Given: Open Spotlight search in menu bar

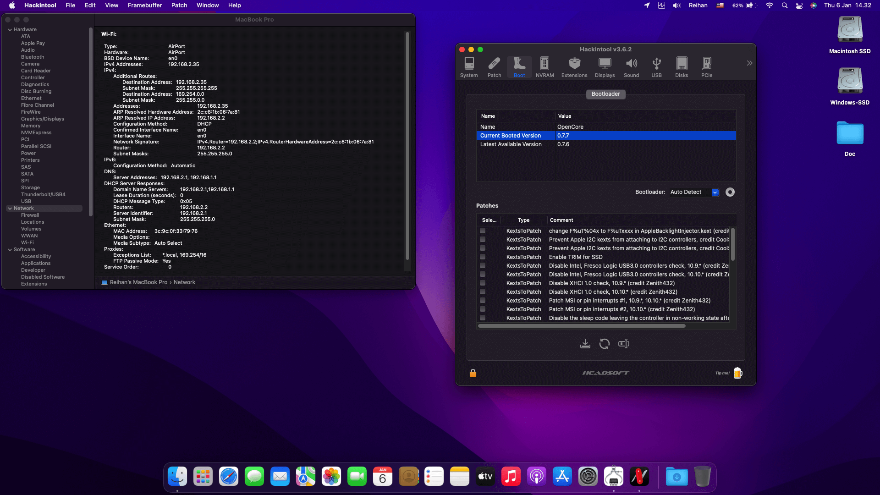Looking at the screenshot, I should tap(785, 5).
